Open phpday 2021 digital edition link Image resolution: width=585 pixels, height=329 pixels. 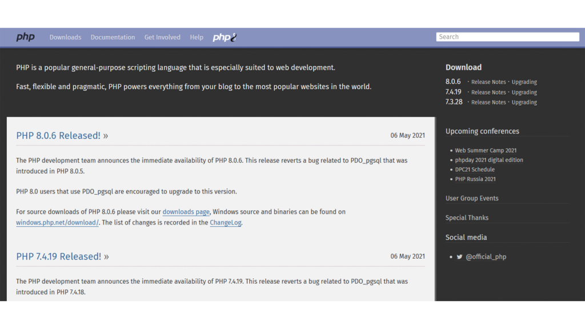tap(489, 160)
